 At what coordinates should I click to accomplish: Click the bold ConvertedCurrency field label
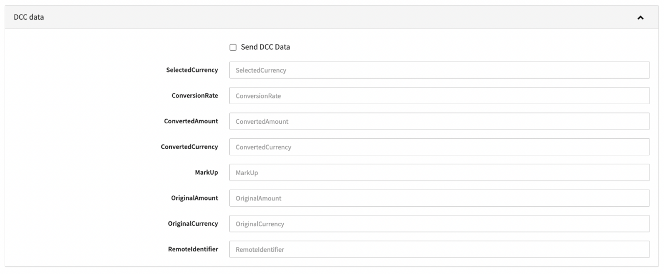189,147
